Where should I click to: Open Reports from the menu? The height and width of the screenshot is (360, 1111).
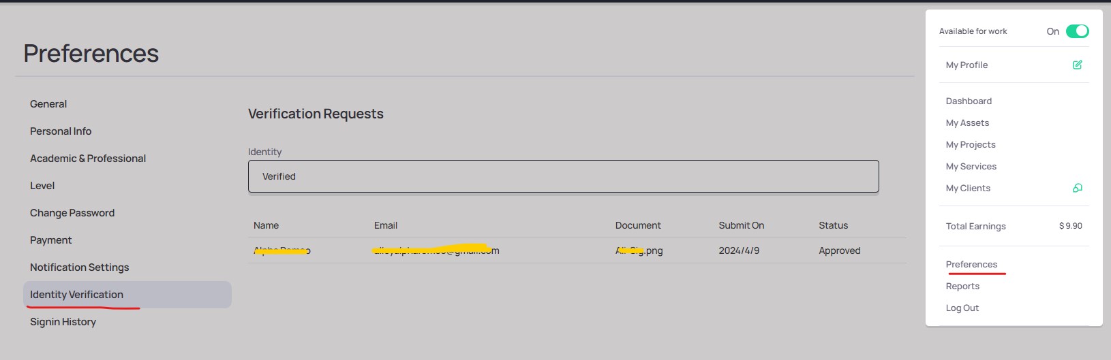pyautogui.click(x=962, y=286)
